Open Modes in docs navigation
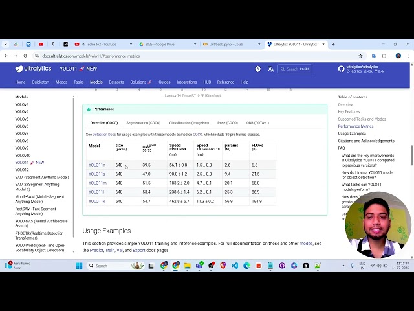 tap(61, 82)
